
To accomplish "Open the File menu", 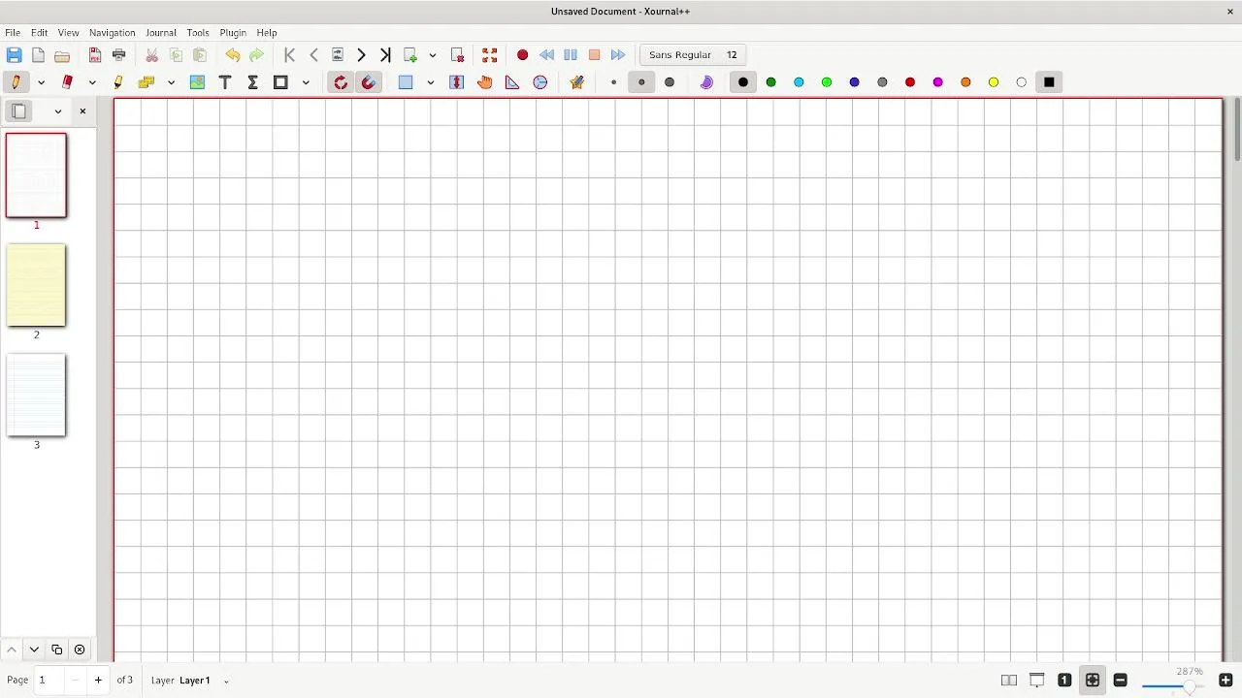I will tap(13, 32).
